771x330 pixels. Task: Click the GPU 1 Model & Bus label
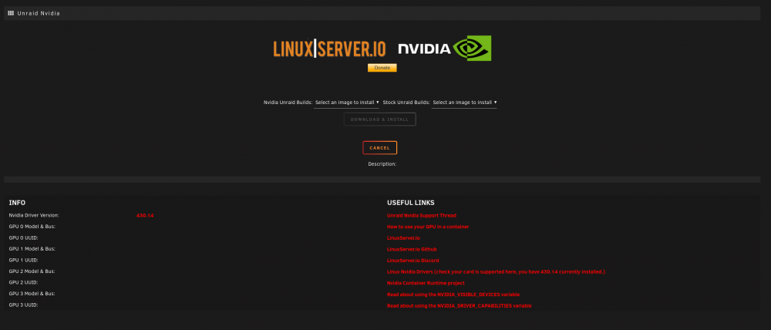click(32, 249)
